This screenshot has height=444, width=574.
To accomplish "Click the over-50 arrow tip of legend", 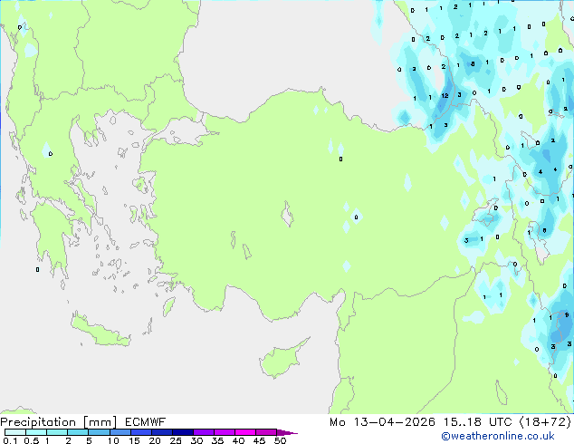I will (287, 432).
